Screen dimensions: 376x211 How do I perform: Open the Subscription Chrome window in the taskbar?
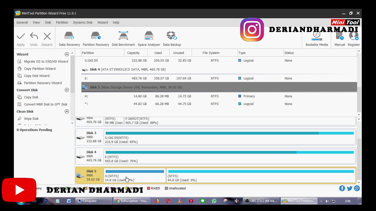(132, 201)
